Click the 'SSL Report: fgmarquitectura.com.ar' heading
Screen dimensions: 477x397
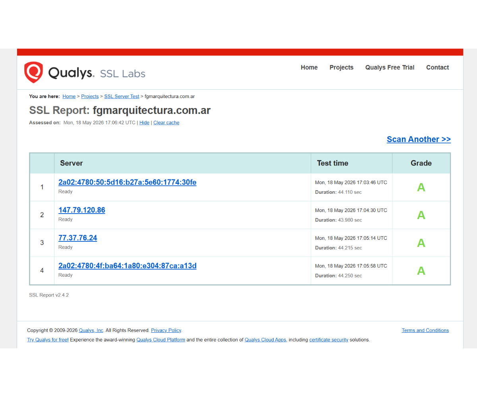click(120, 110)
